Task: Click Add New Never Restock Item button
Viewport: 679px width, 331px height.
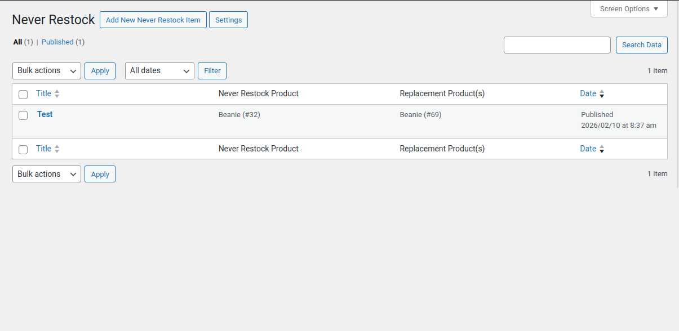Action: coord(153,20)
